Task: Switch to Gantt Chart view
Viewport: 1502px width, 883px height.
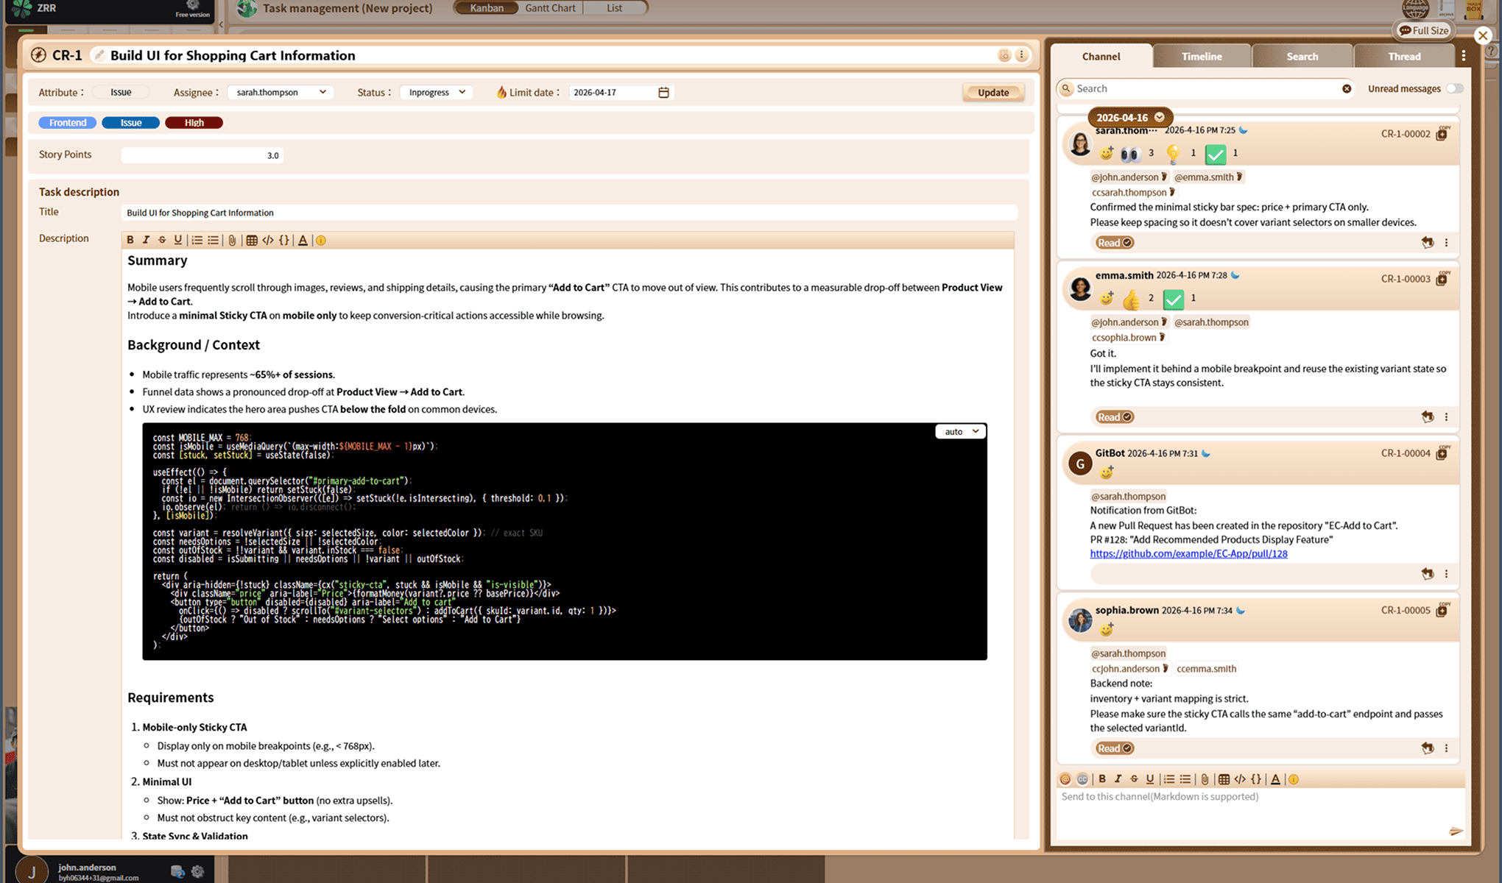Action: (x=550, y=8)
